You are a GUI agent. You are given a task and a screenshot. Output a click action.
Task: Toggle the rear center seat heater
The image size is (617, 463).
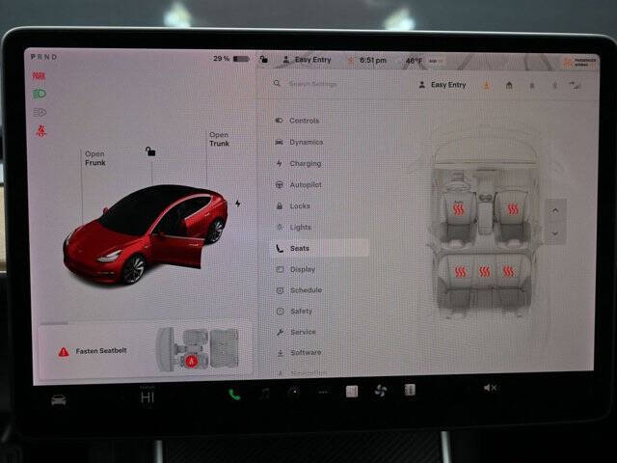click(484, 272)
